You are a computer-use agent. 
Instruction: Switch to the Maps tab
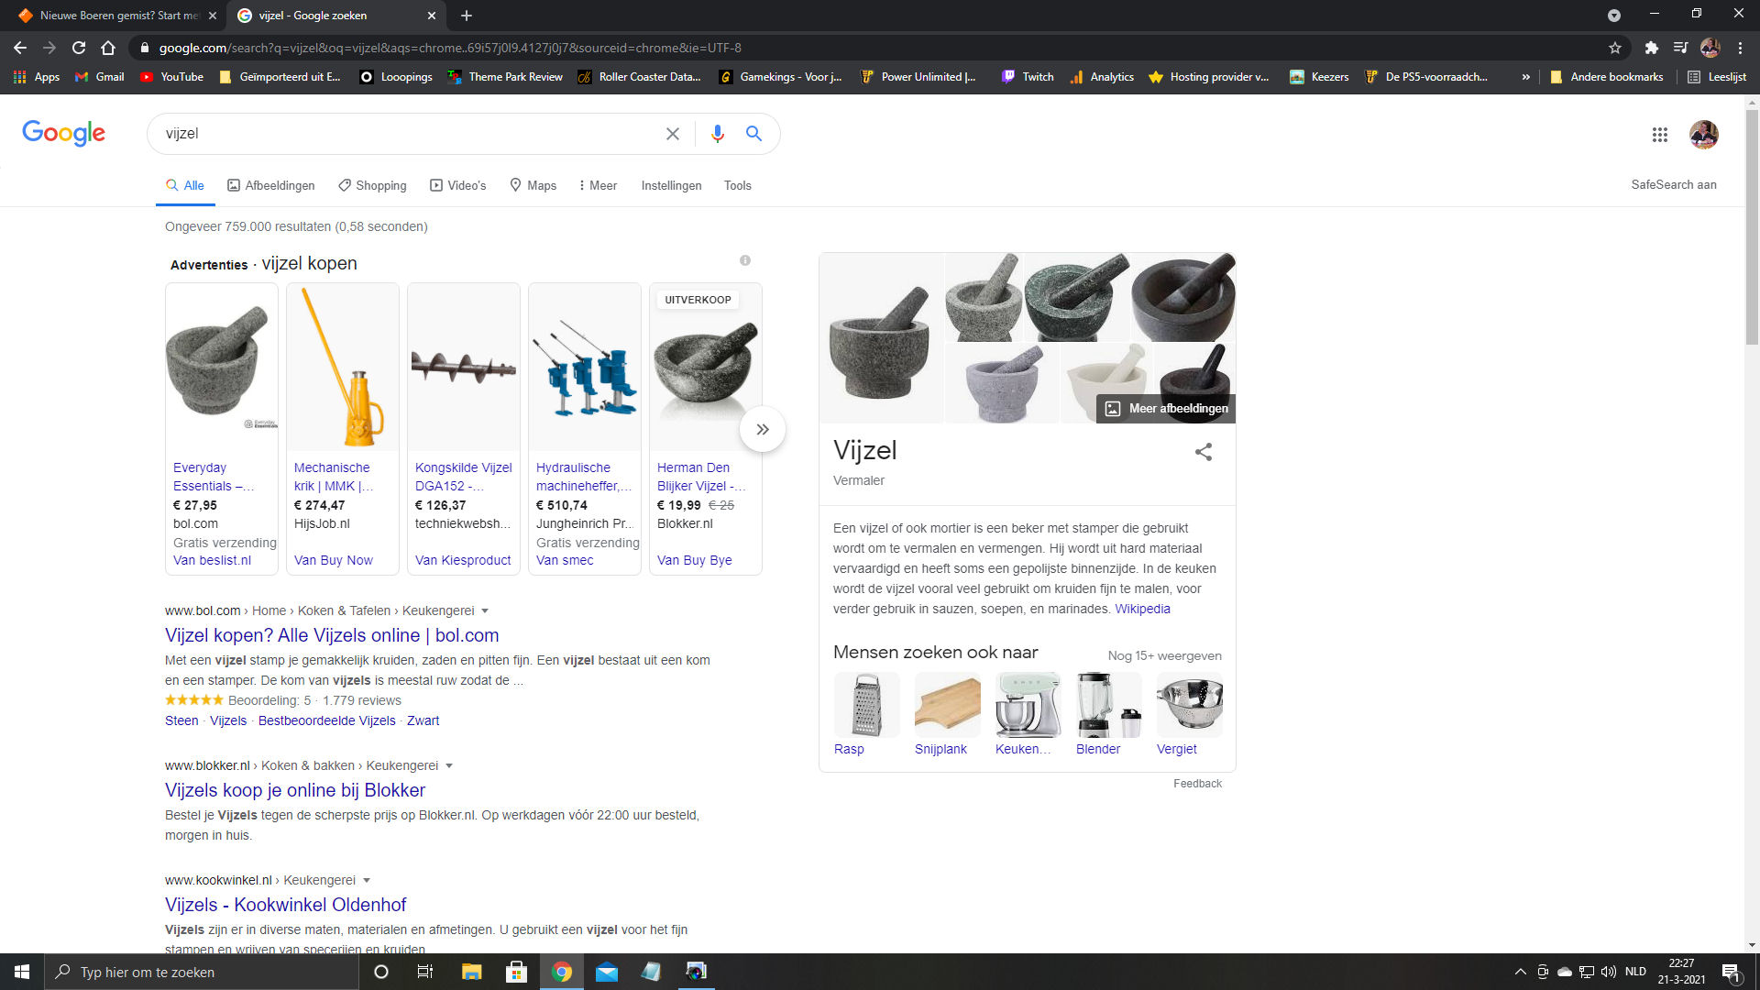click(533, 185)
